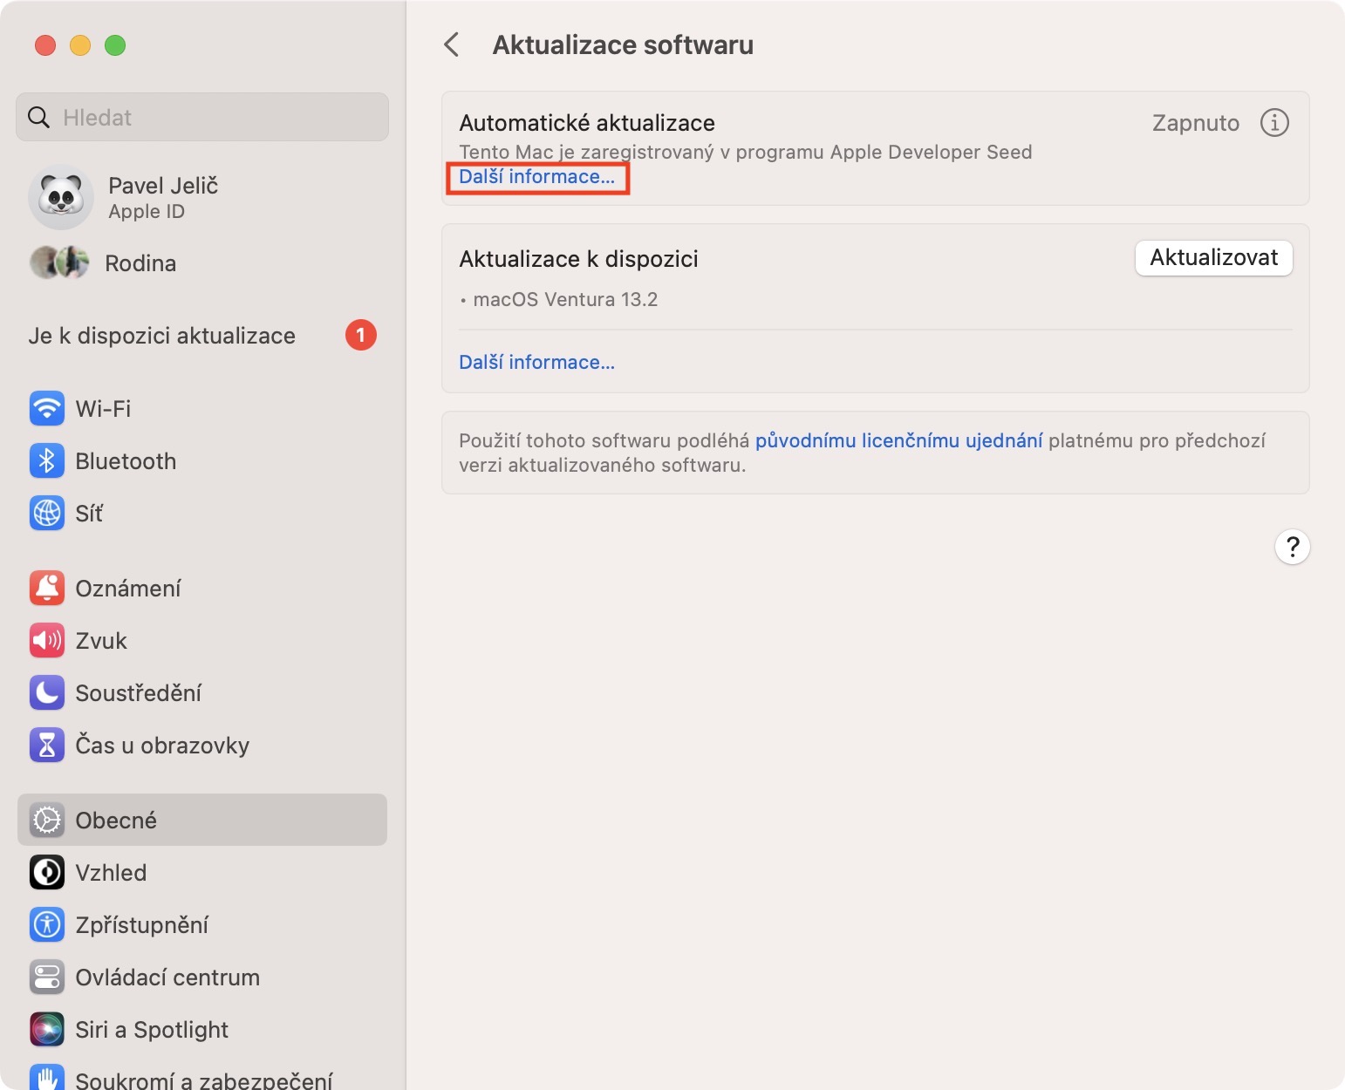Select Čas u obrazovky hourglass icon

click(47, 745)
